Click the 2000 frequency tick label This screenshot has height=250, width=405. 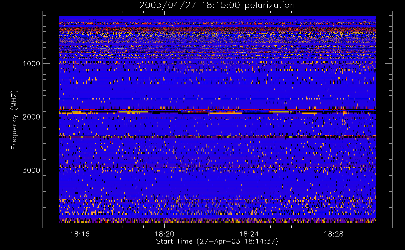click(31, 117)
